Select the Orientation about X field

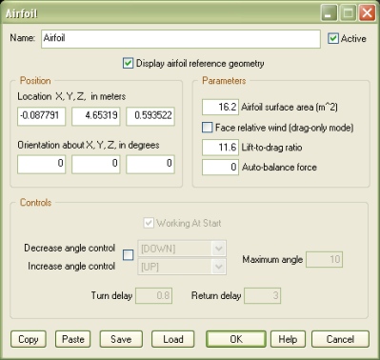(x=41, y=164)
